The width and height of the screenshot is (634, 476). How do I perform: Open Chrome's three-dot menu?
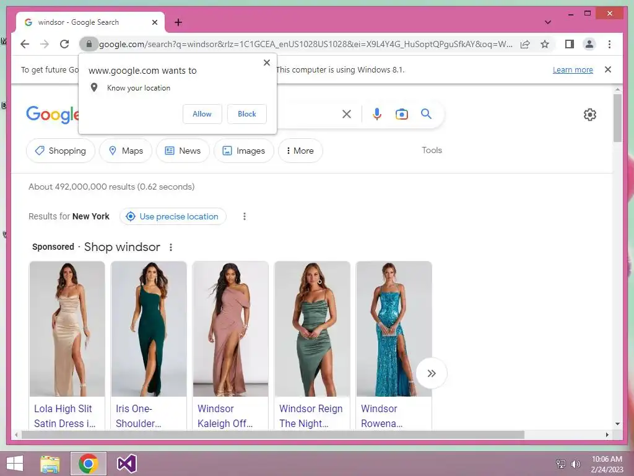[x=609, y=44]
